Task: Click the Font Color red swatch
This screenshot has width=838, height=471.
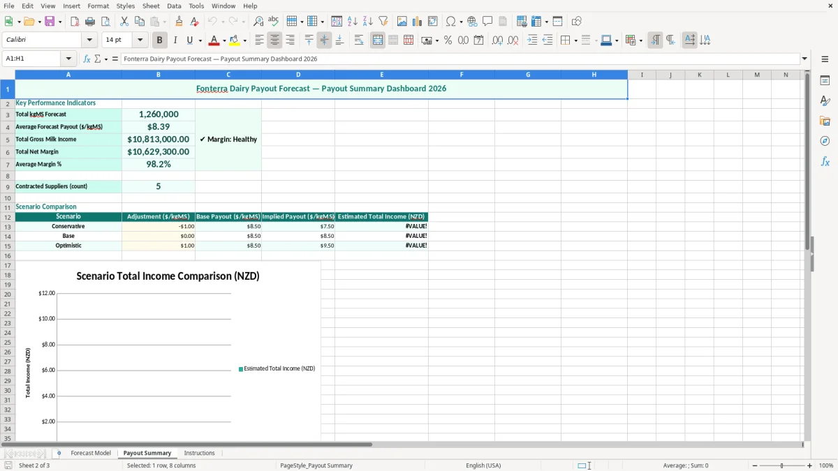Action: (x=214, y=40)
